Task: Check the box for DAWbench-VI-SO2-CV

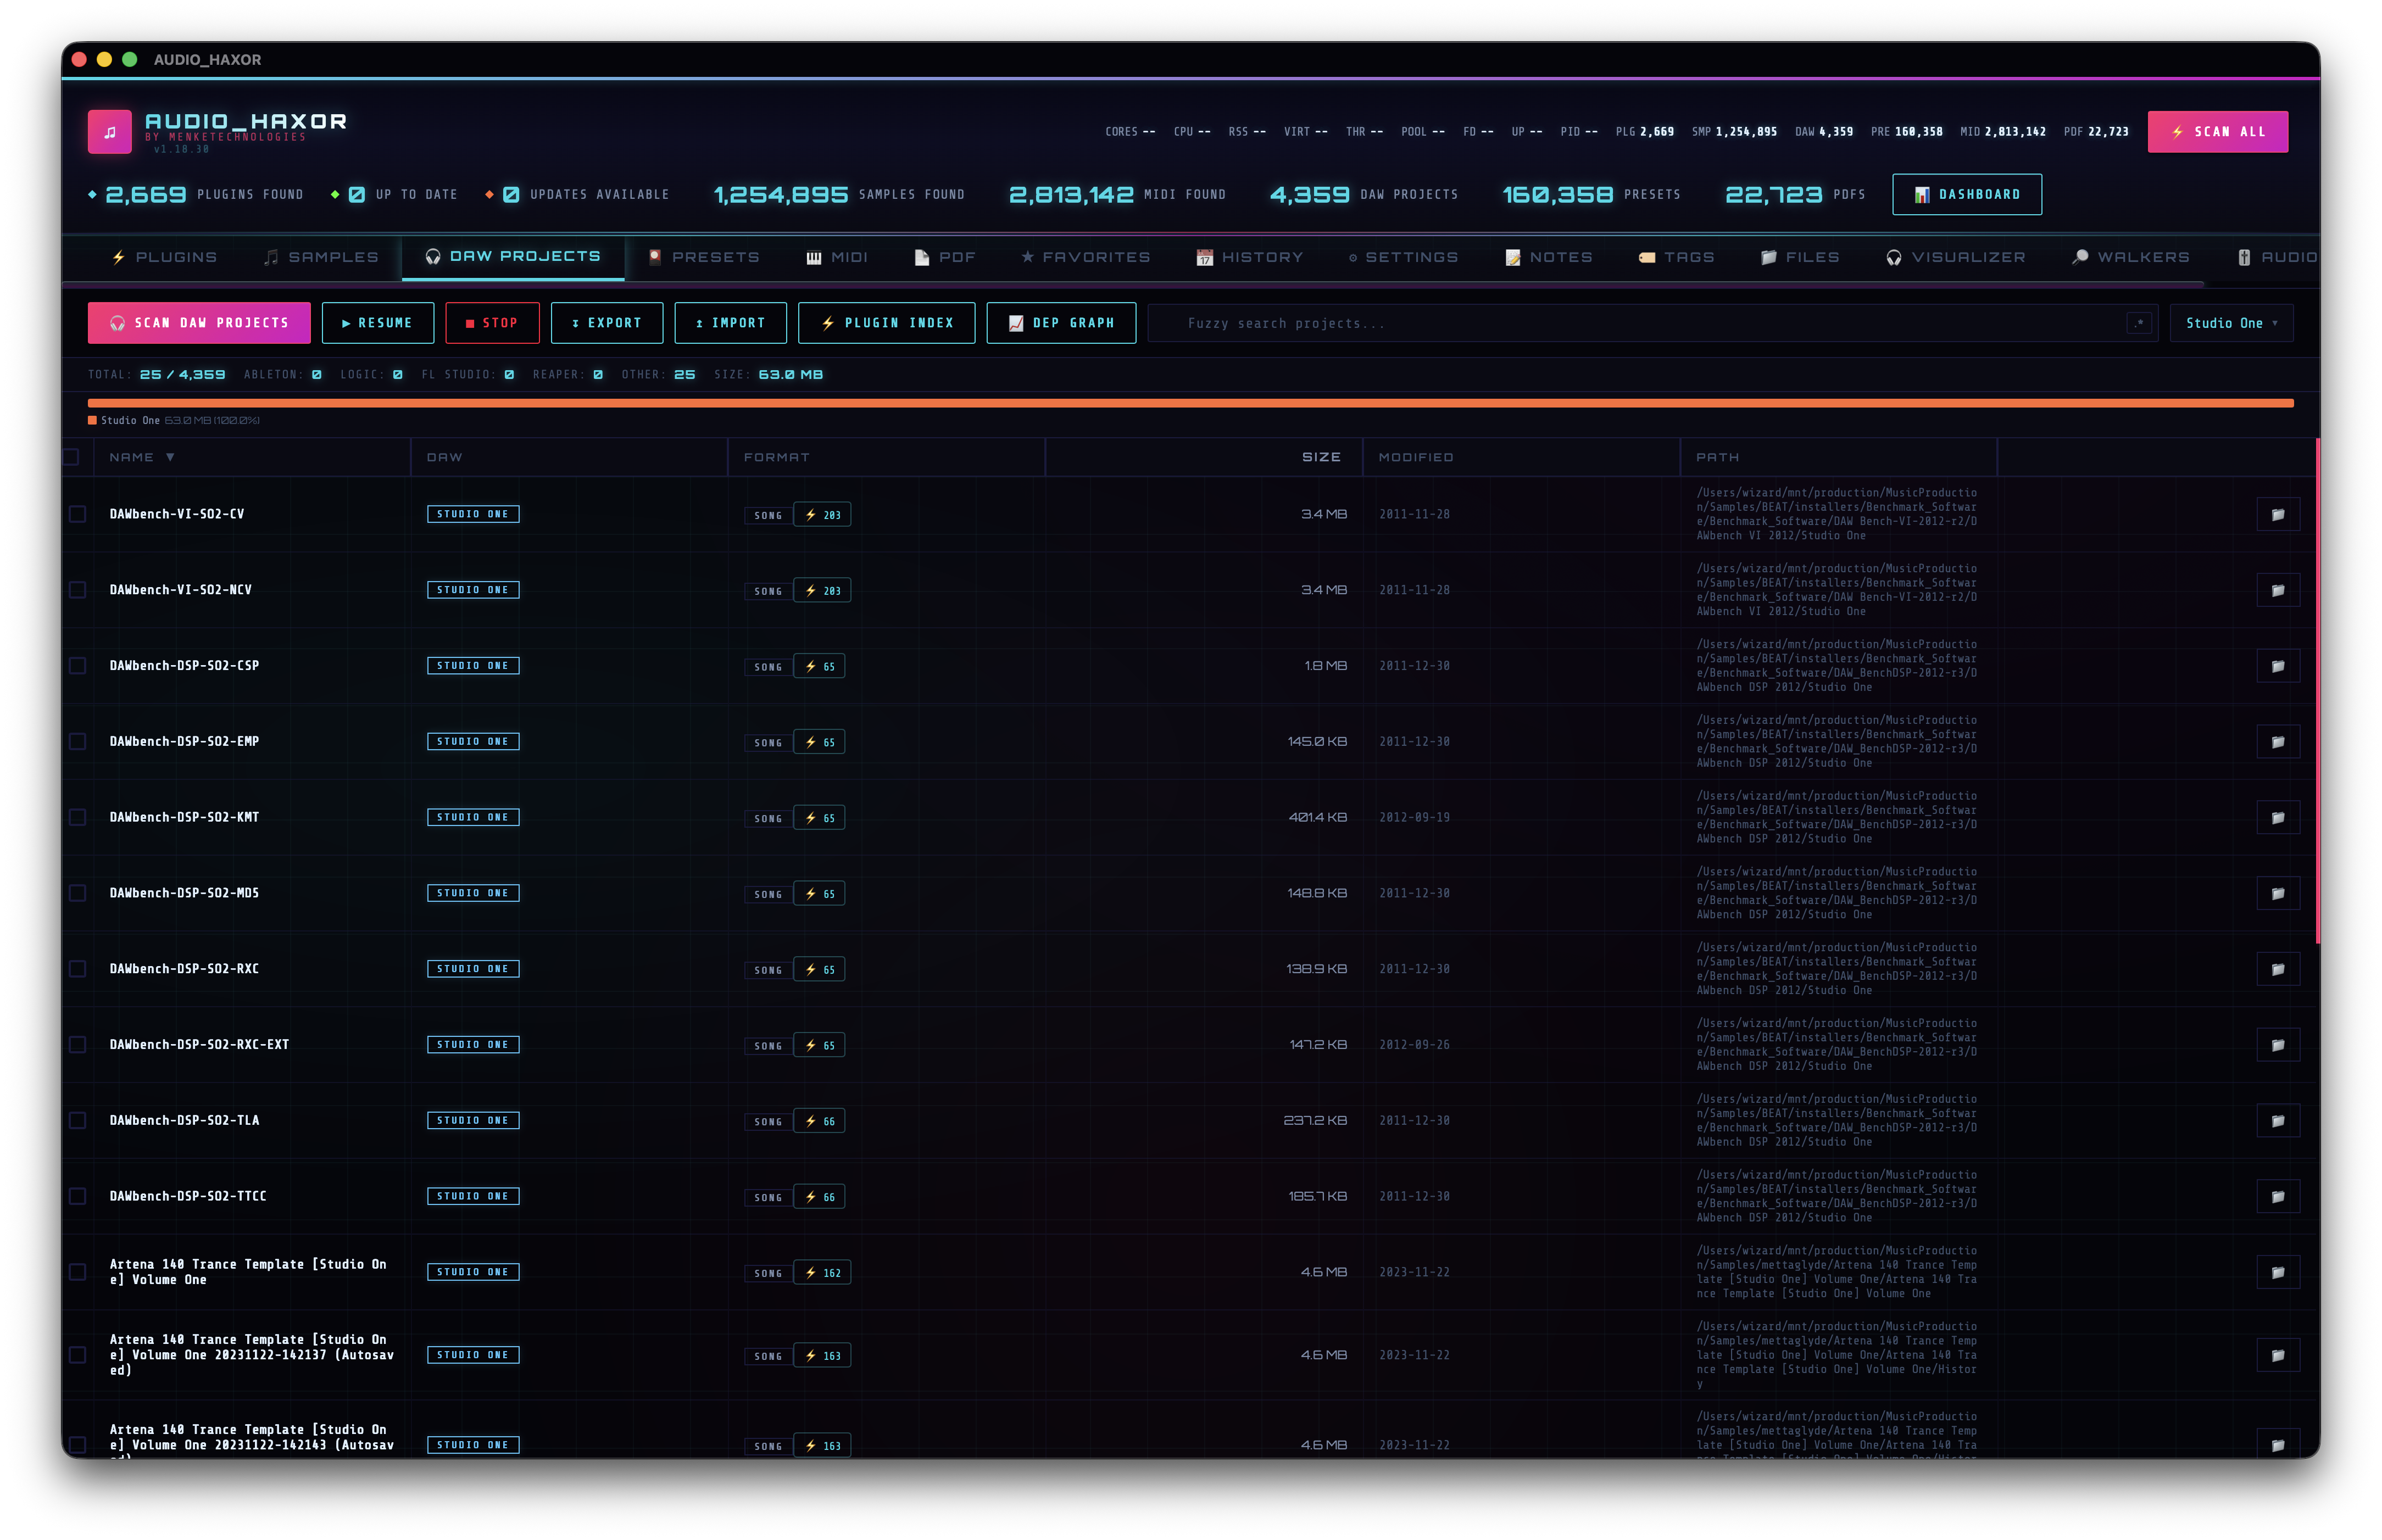Action: click(77, 514)
